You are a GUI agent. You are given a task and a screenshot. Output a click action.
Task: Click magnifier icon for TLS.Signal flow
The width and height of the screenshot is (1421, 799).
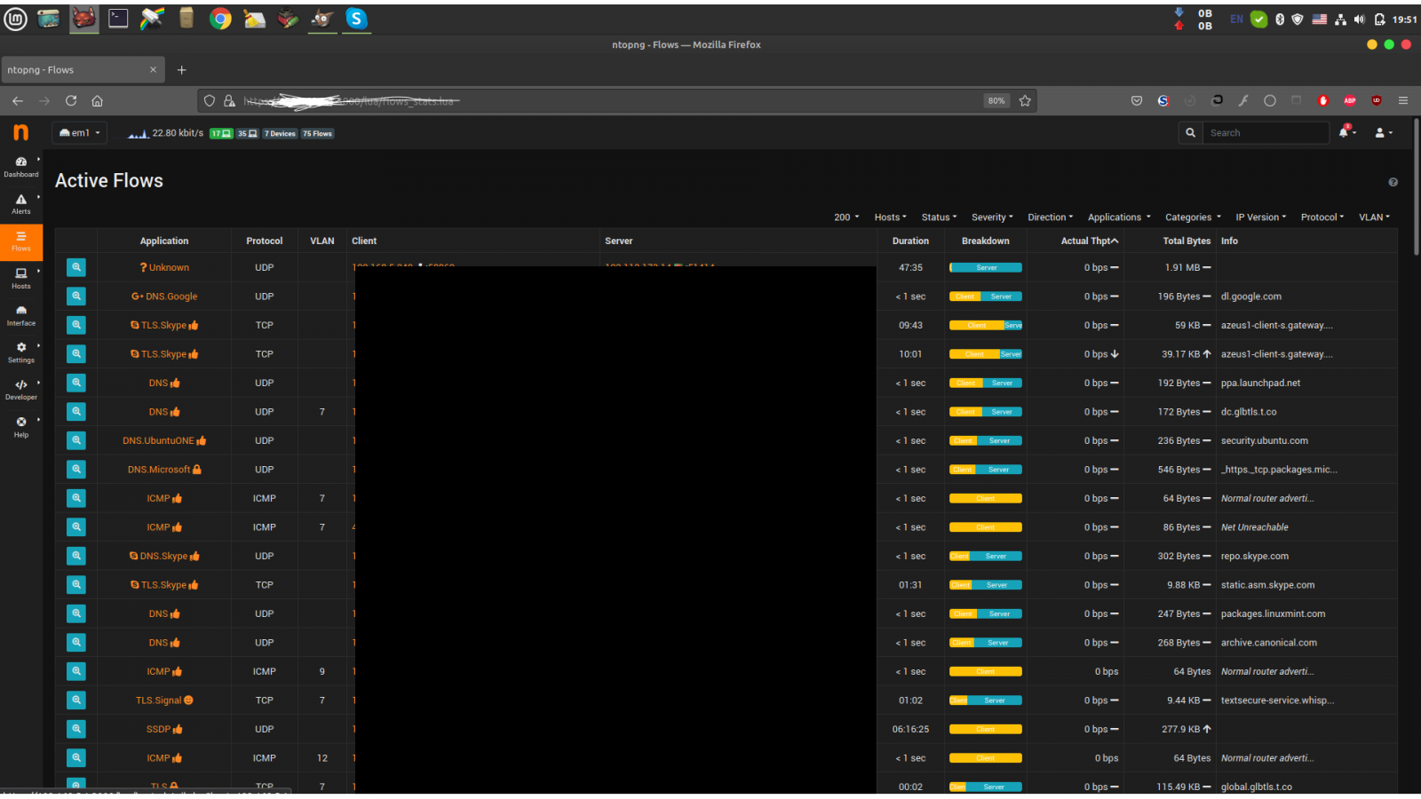76,700
